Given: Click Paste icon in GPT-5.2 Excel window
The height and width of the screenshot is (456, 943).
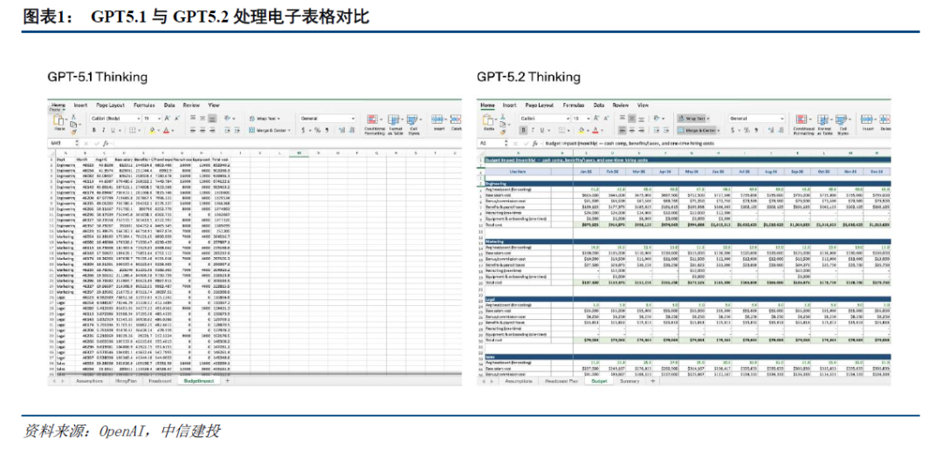Looking at the screenshot, I should [488, 120].
